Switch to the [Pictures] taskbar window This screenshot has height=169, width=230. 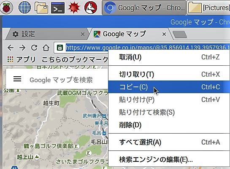[x=208, y=8]
